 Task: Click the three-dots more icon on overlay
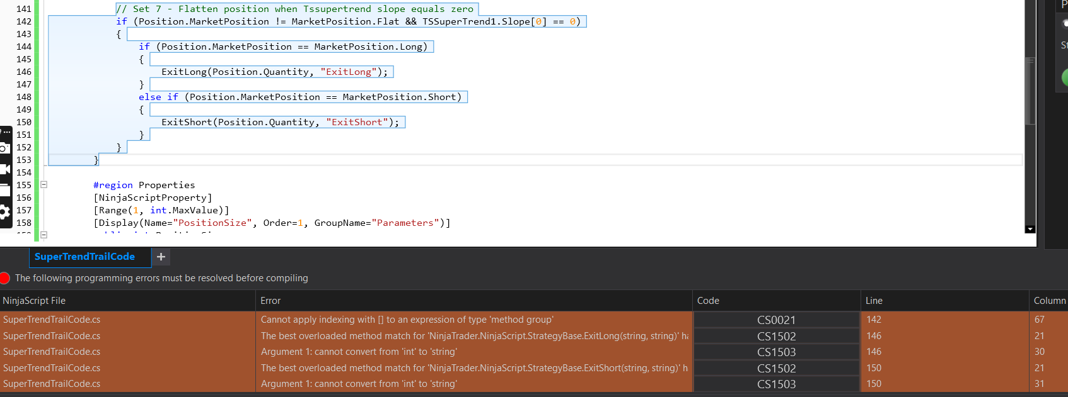(6, 132)
